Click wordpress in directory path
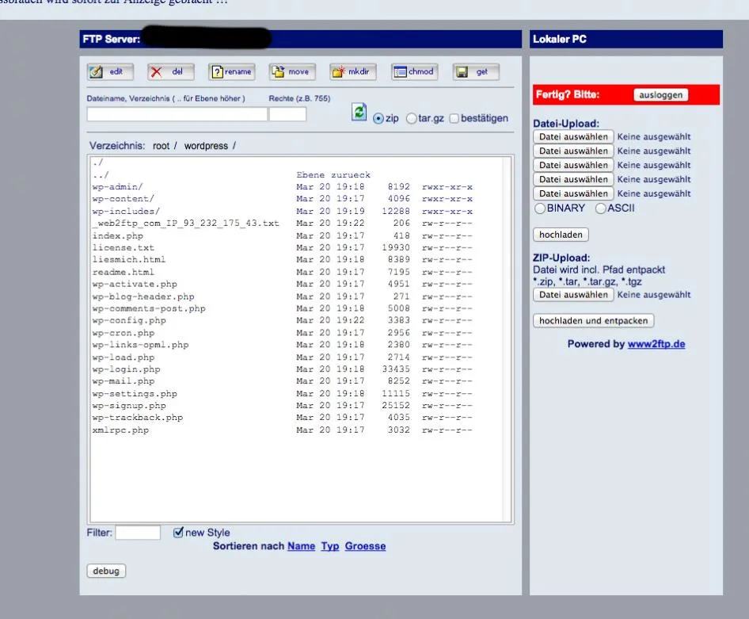This screenshot has height=619, width=749. click(x=206, y=146)
